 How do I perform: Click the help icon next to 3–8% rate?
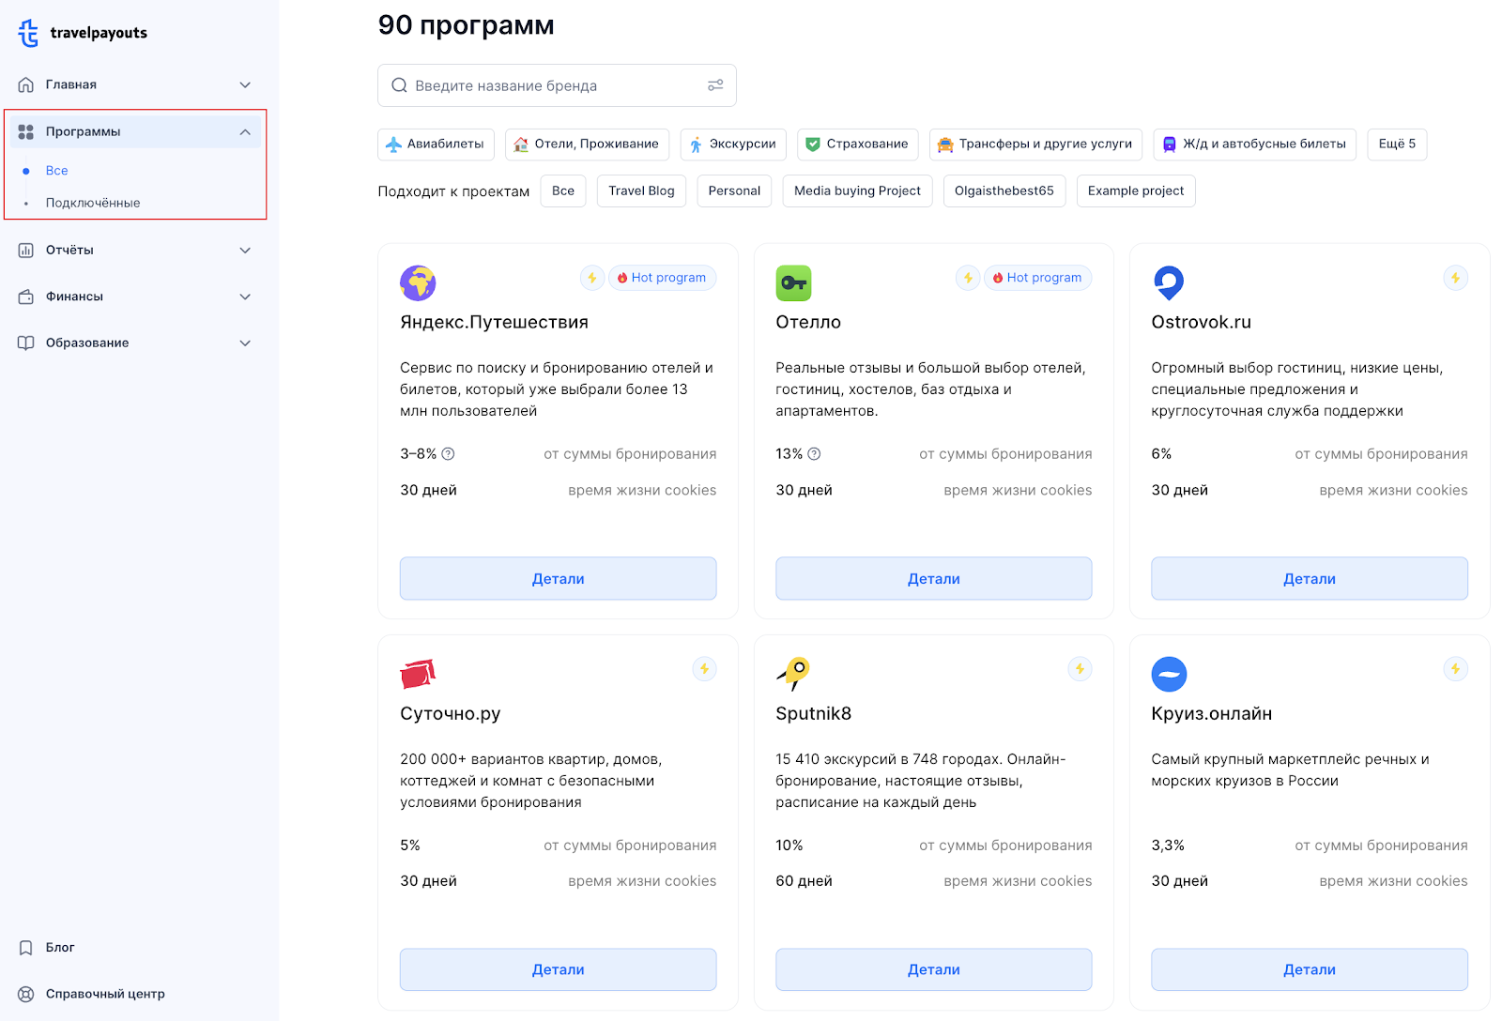coord(448,454)
